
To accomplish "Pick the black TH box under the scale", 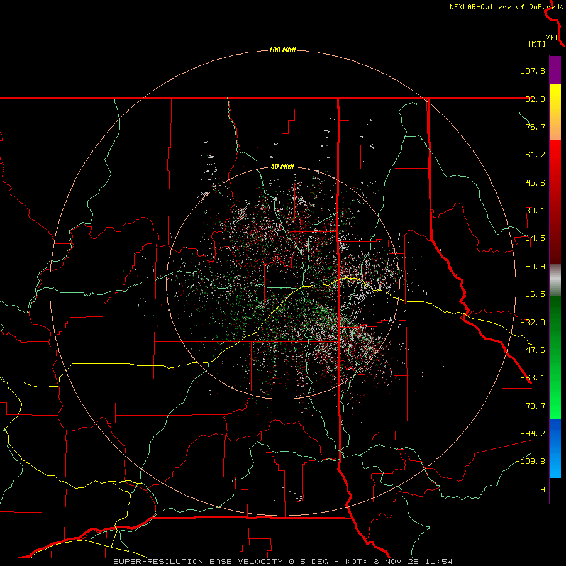I will click(x=555, y=491).
